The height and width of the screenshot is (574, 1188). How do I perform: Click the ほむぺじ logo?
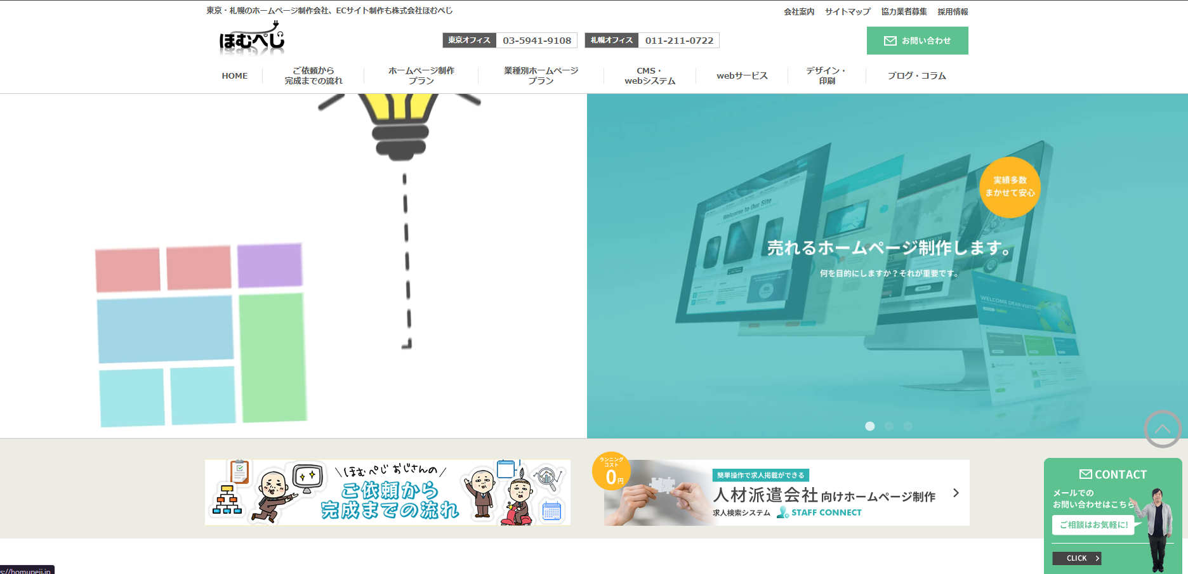pos(252,39)
